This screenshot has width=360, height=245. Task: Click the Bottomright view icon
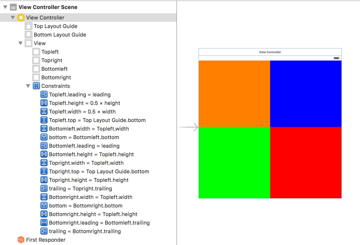(x=36, y=77)
